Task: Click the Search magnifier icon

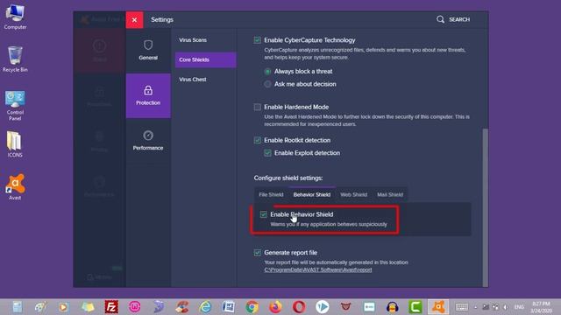Action: [x=440, y=19]
